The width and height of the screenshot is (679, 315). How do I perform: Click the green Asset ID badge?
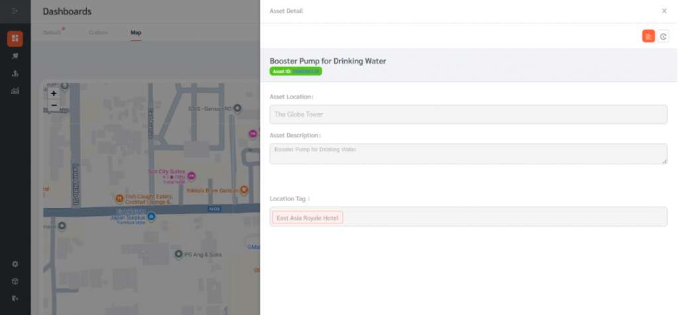click(x=296, y=71)
